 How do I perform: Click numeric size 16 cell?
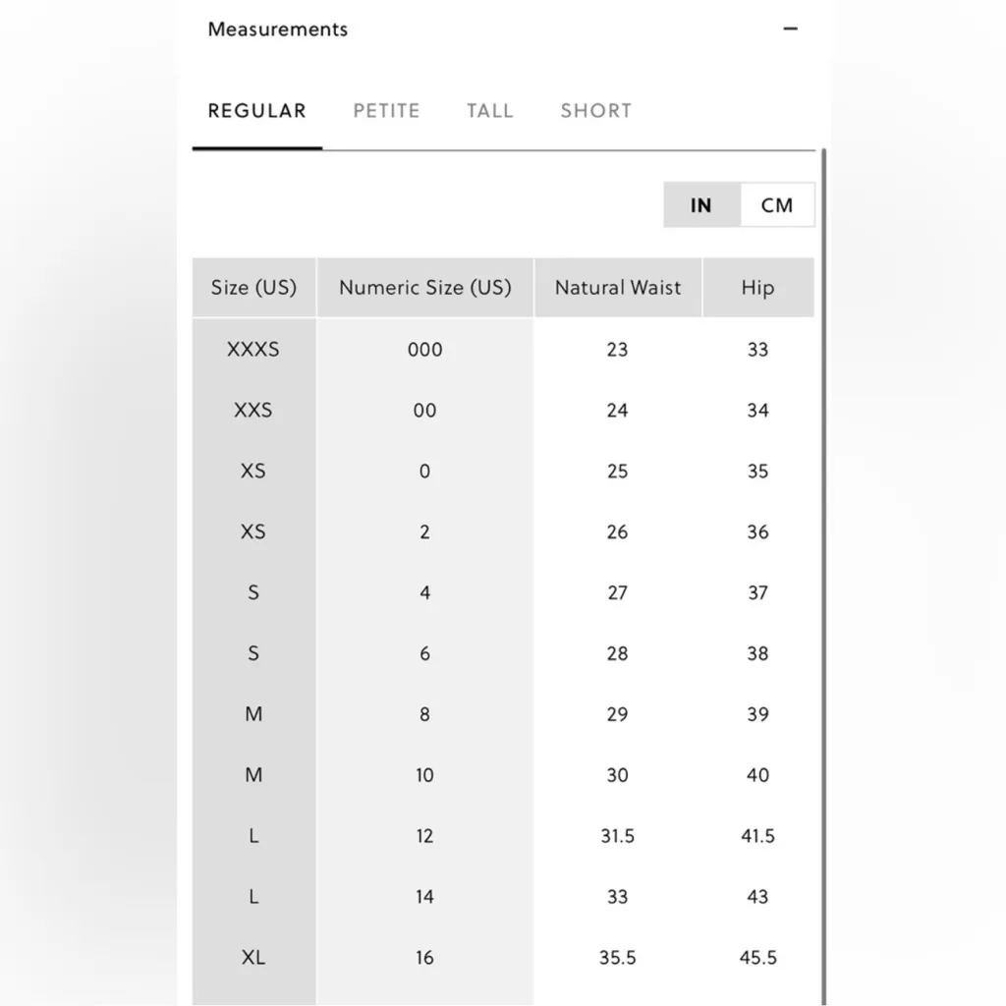click(424, 957)
